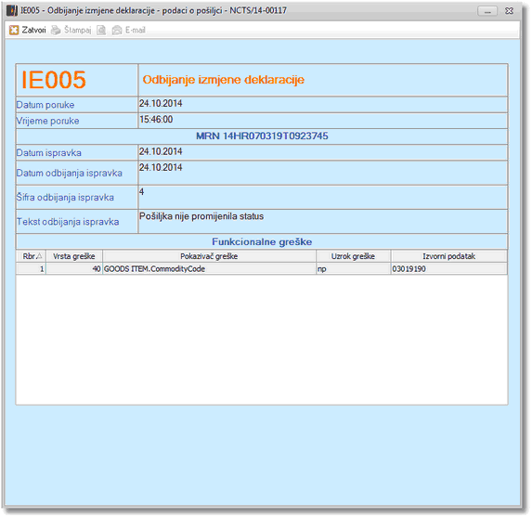This screenshot has height=518, width=532.
Task: Click the Uzrok greške column header
Action: coord(353,256)
